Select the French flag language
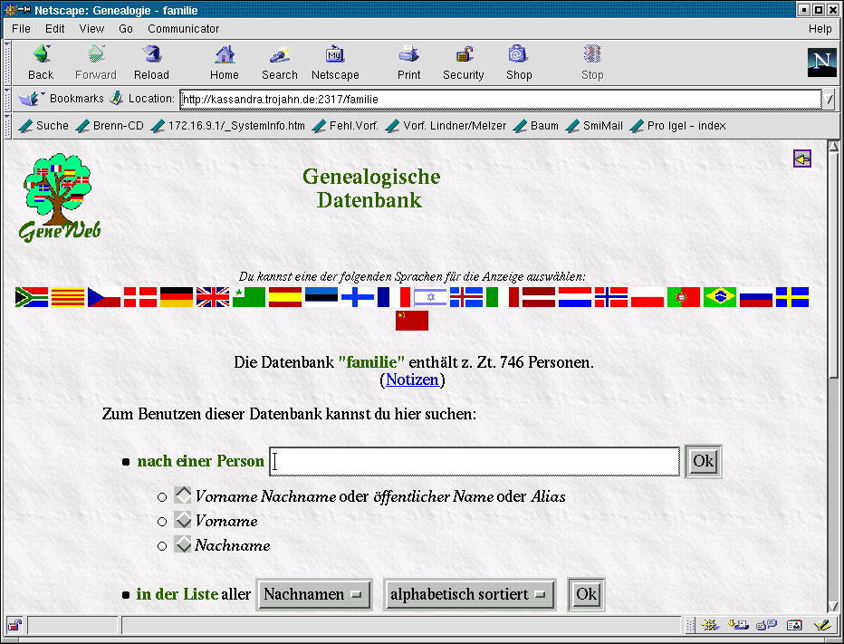844x644 pixels. click(393, 297)
